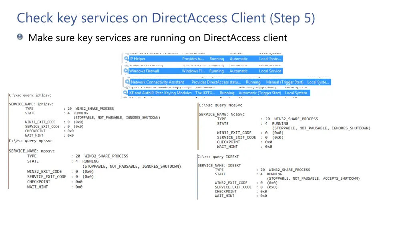Image resolution: width=410 pixels, height=230 pixels.
Task: Click the gear icon beside IP Helper
Action: tap(126, 59)
